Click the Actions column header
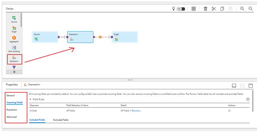The width and height of the screenshot is (261, 133). [232, 105]
